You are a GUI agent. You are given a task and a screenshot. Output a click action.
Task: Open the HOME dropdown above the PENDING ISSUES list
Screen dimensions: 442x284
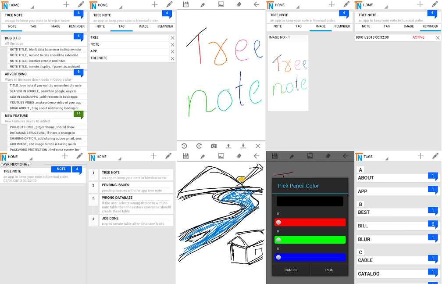click(x=105, y=157)
